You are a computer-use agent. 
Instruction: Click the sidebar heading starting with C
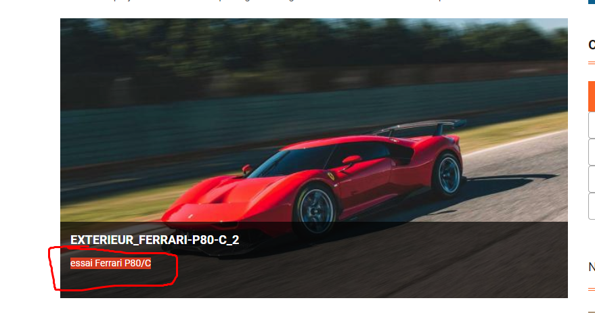592,45
